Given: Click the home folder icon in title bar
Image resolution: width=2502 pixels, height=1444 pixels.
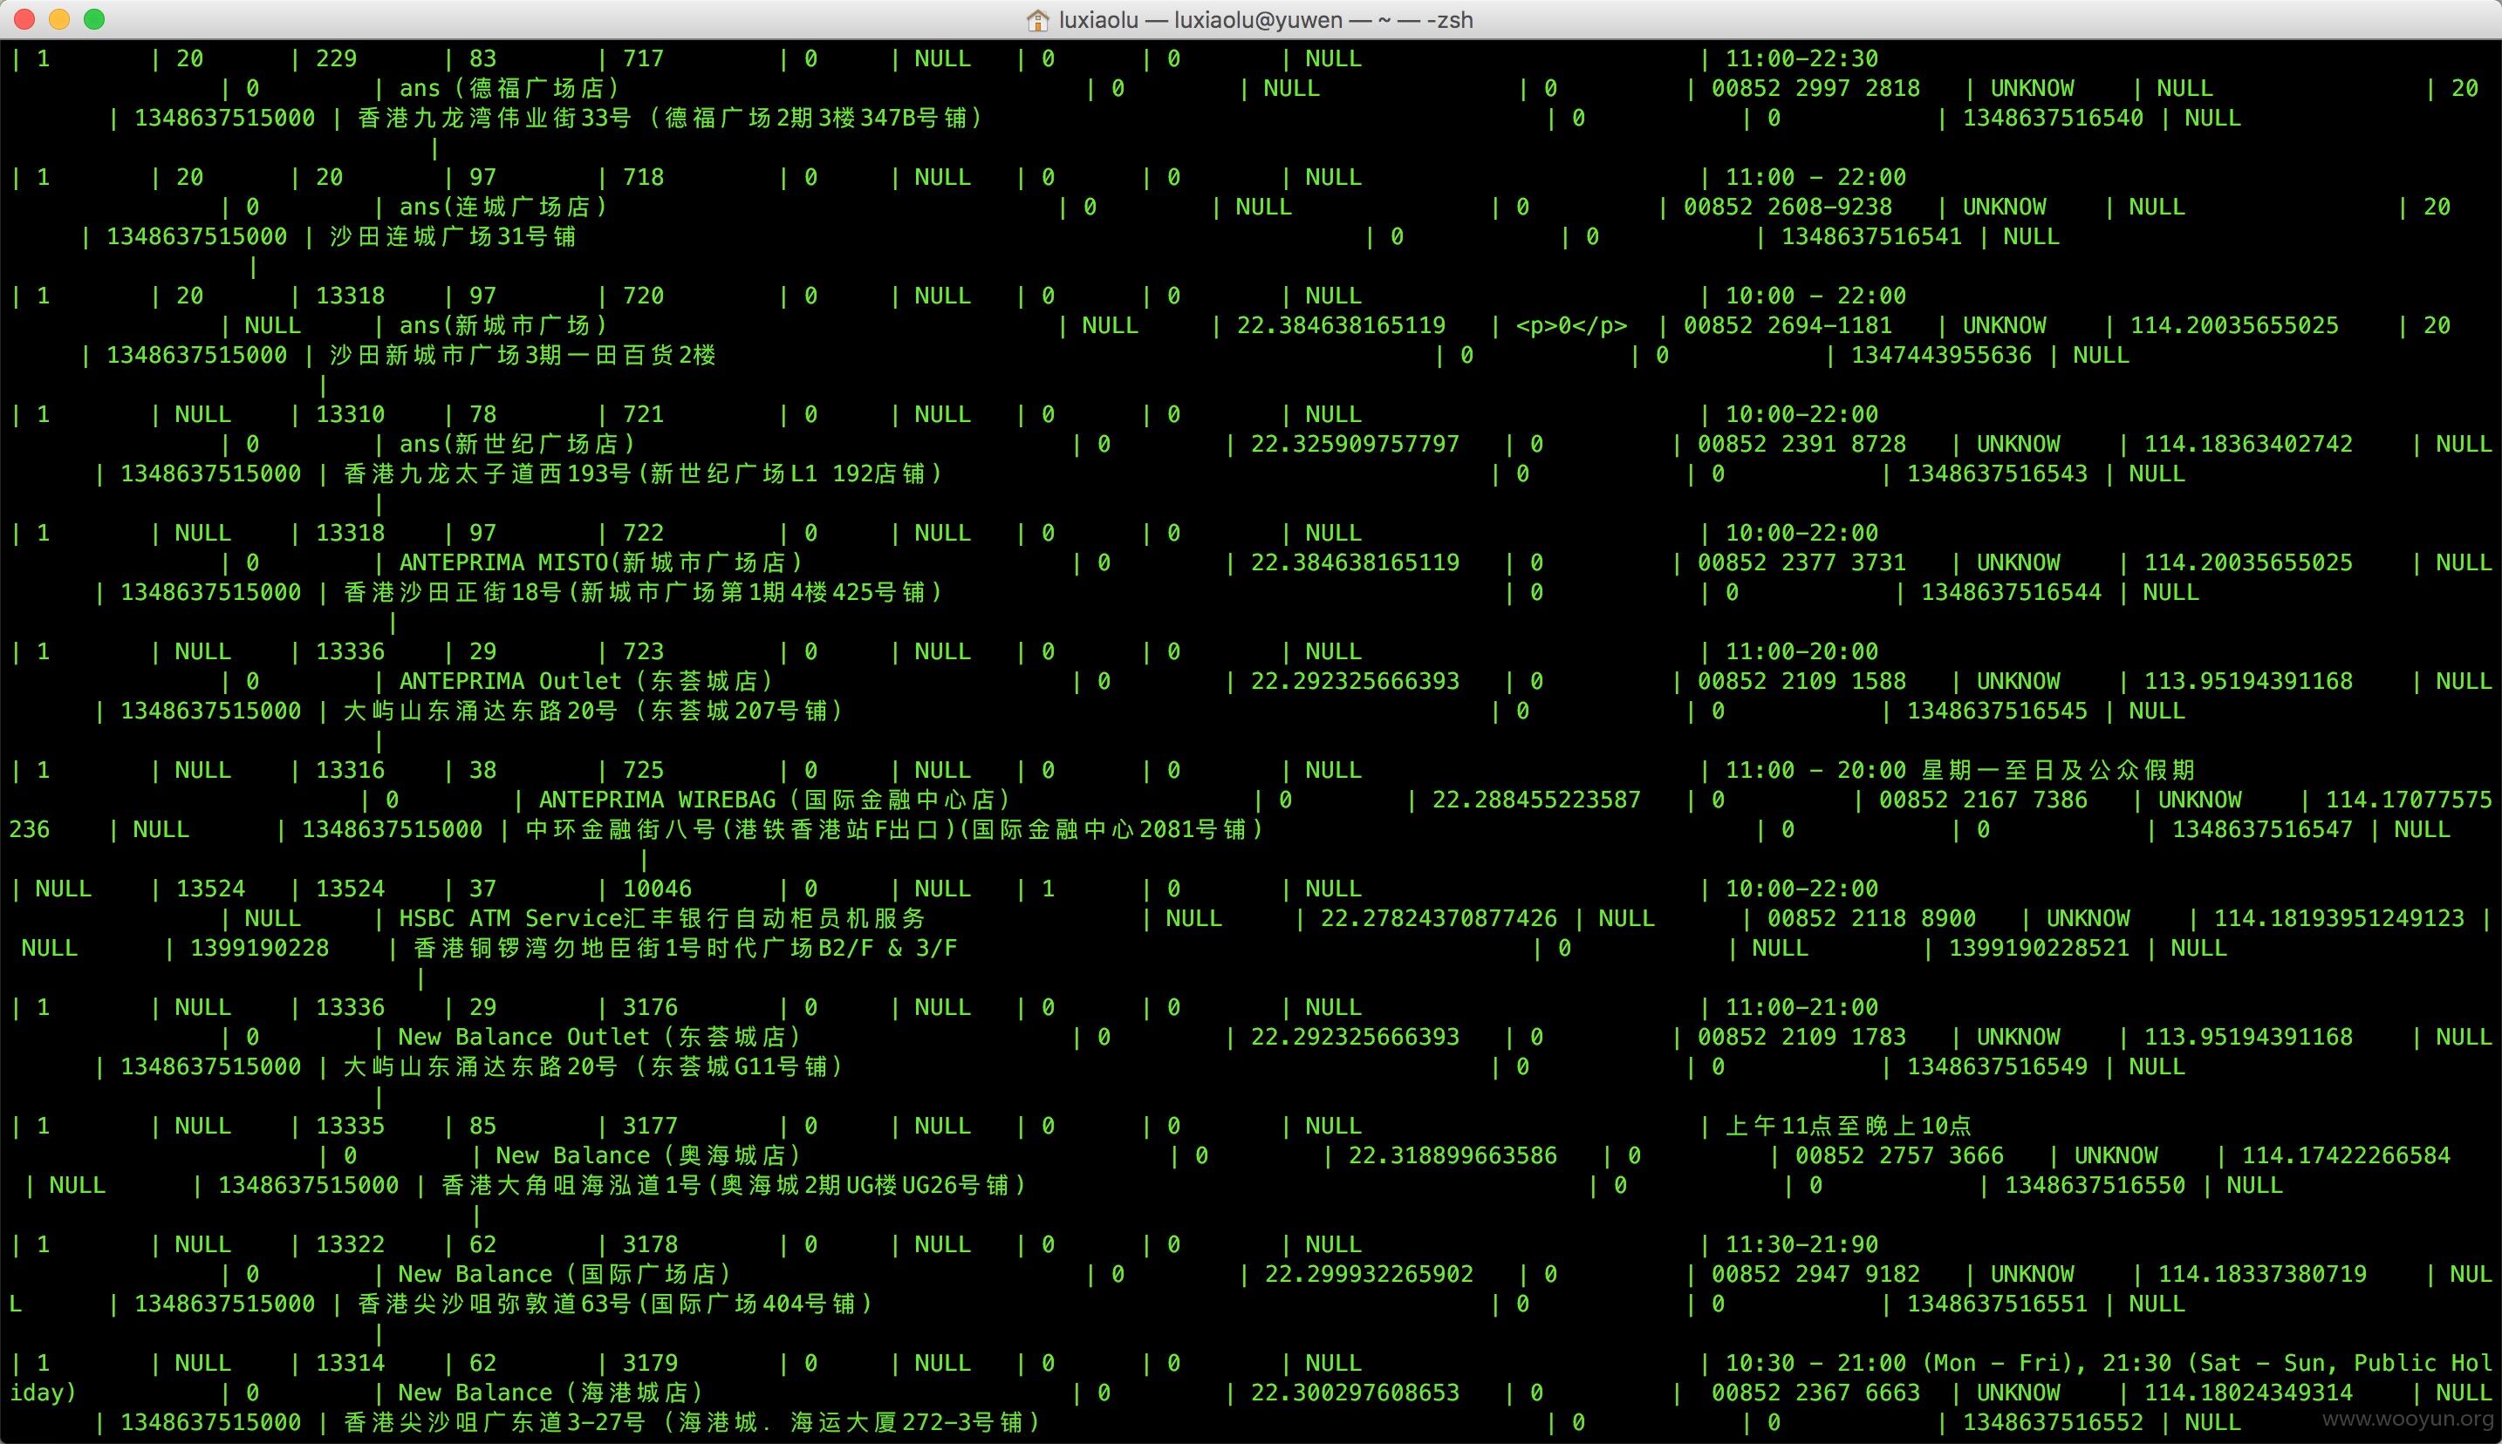Looking at the screenshot, I should tap(1038, 20).
